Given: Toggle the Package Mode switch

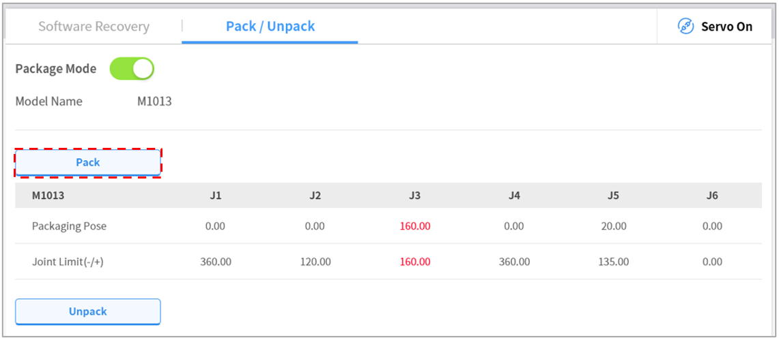Looking at the screenshot, I should [132, 69].
